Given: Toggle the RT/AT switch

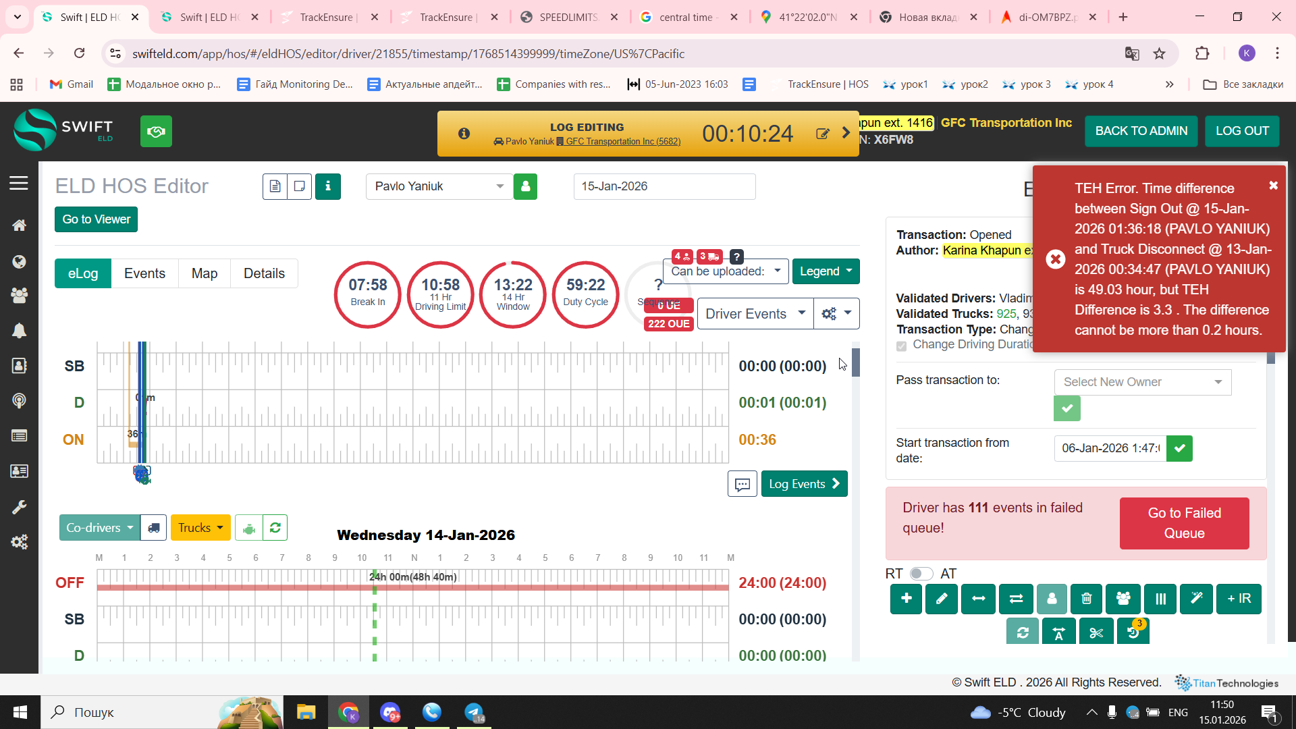Looking at the screenshot, I should (x=921, y=574).
